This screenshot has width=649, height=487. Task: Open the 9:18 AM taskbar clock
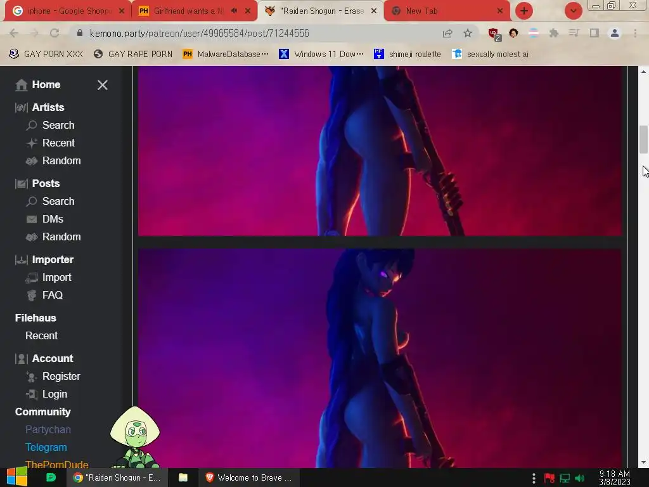pos(615,478)
